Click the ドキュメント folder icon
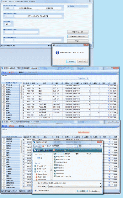This screenshot has height=198, width=123. click(x=35, y=171)
